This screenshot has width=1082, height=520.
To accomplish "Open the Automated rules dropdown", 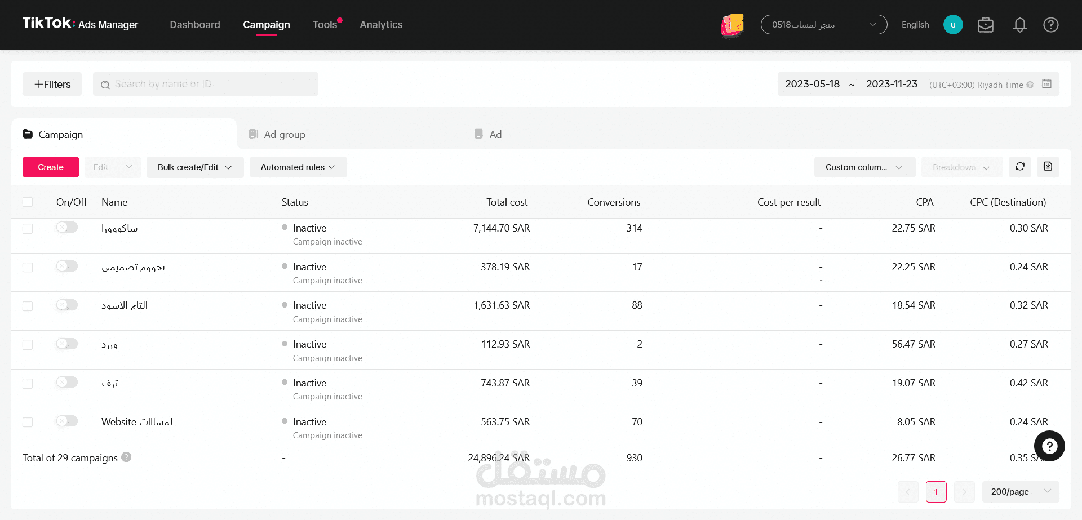I will [298, 167].
